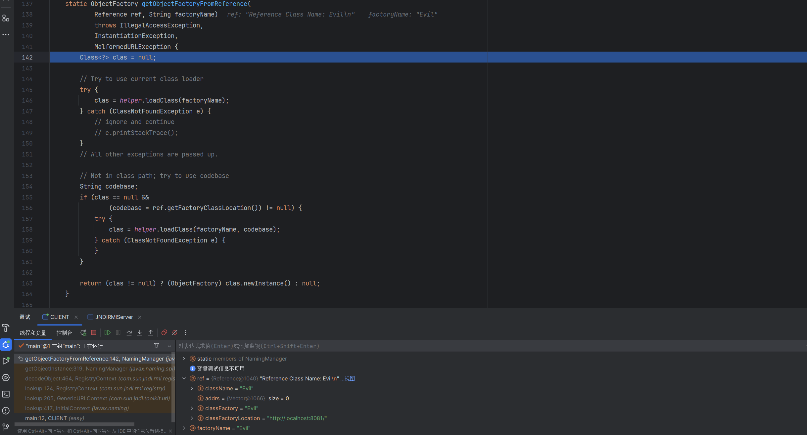Select frame getObjectFactoryFromReference:142
Image resolution: width=807 pixels, height=435 pixels.
coord(95,359)
